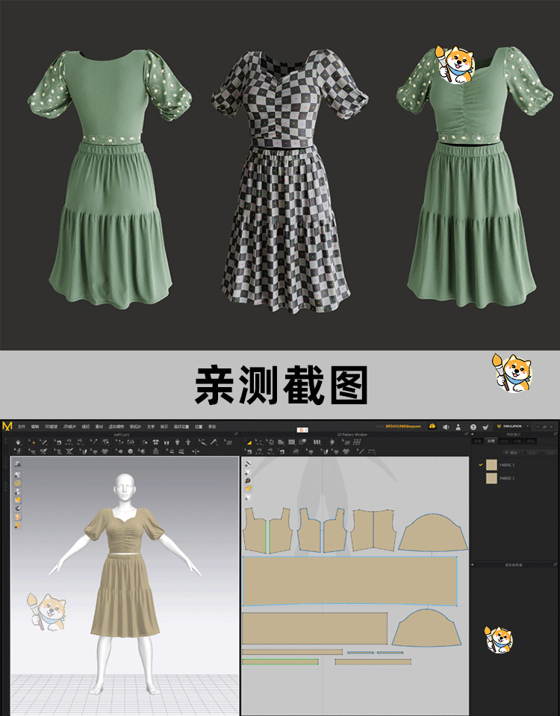Image resolution: width=560 pixels, height=716 pixels.
Task: Select the large rectangular skirt pattern piece
Action: [349, 581]
